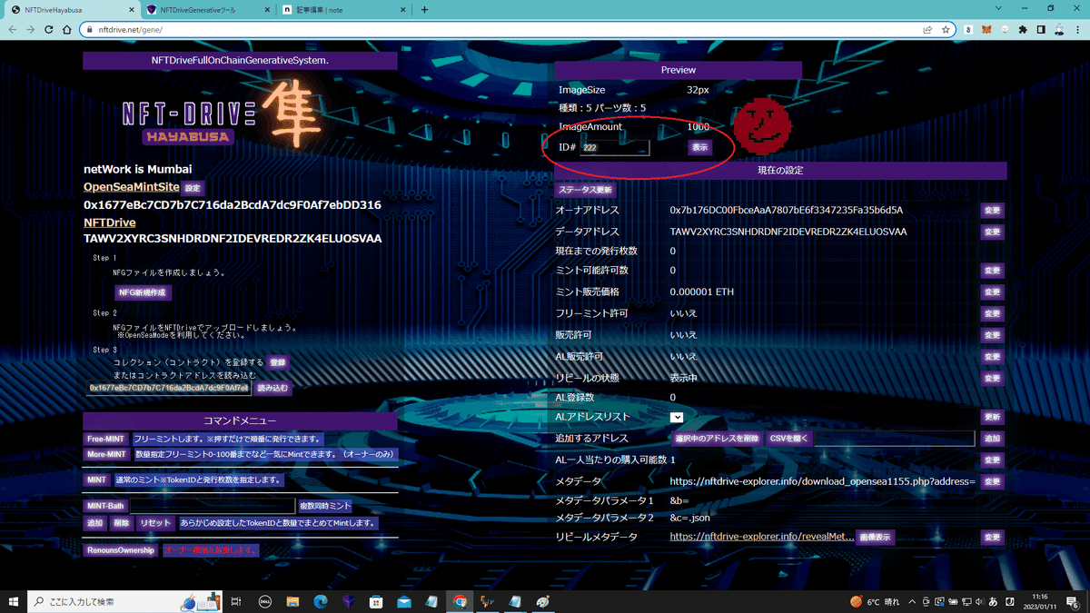Click the More-MINT button
Screen dimensions: 1090x613
pyautogui.click(x=107, y=454)
